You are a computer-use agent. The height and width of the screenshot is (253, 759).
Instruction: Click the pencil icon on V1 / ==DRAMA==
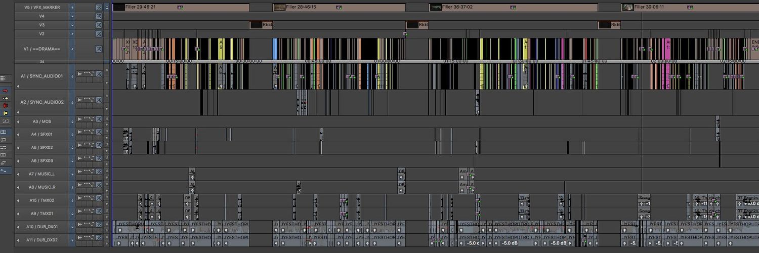pos(72,49)
